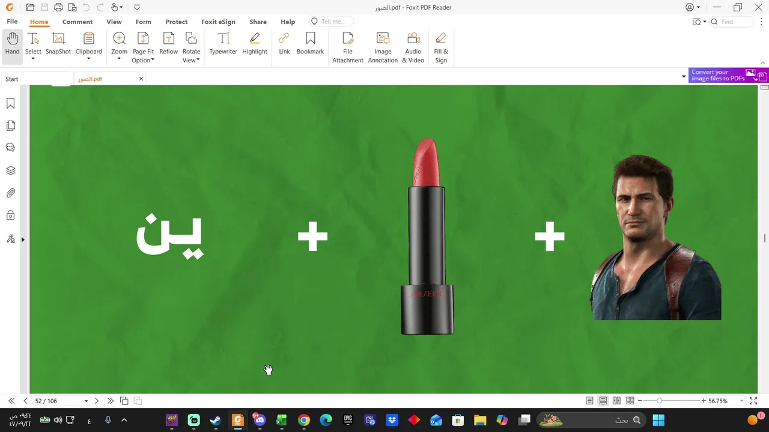Click the Open file icon
Viewport: 769px width, 432px height.
pyautogui.click(x=30, y=7)
